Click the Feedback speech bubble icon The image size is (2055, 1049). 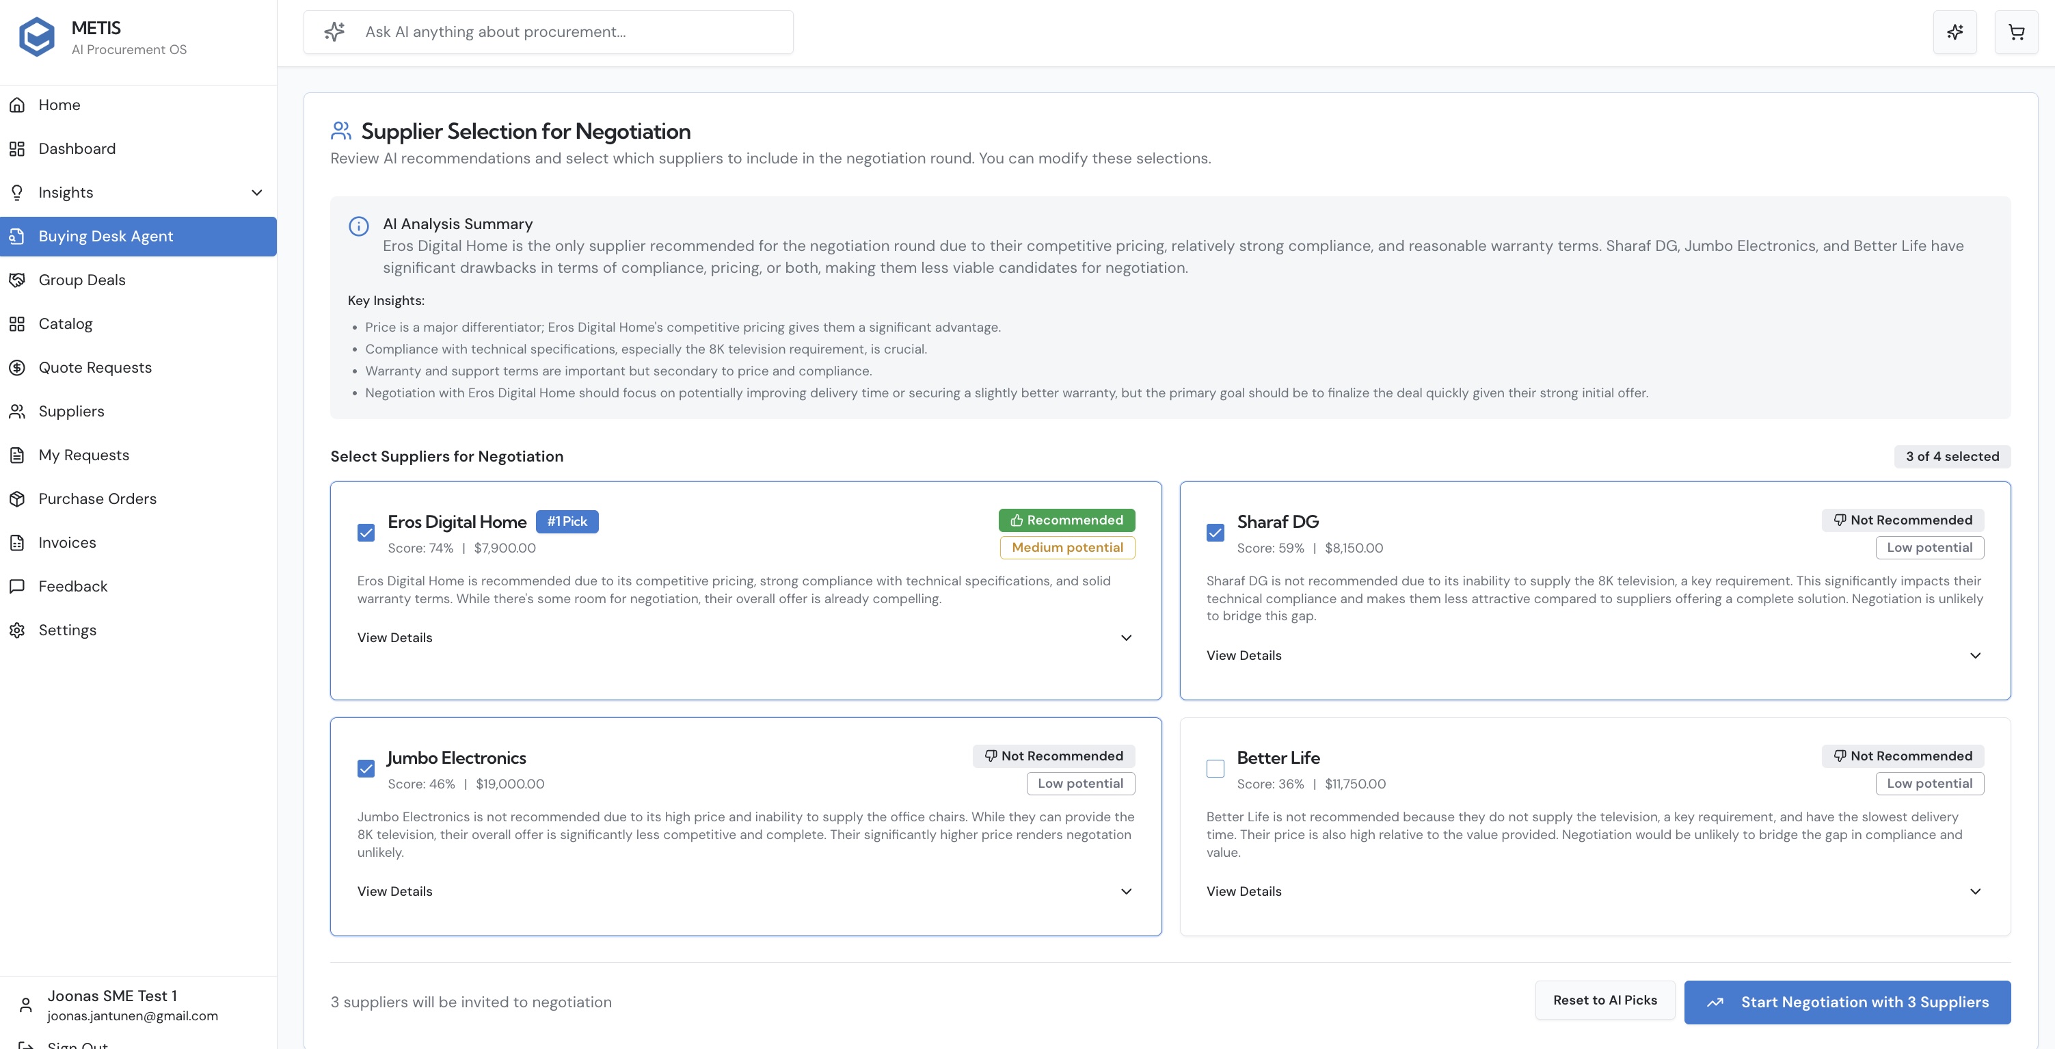point(17,586)
